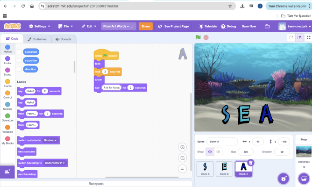Viewport: 312px width, 187px height.
Task: Click sprite Size field
Action: coord(246,152)
